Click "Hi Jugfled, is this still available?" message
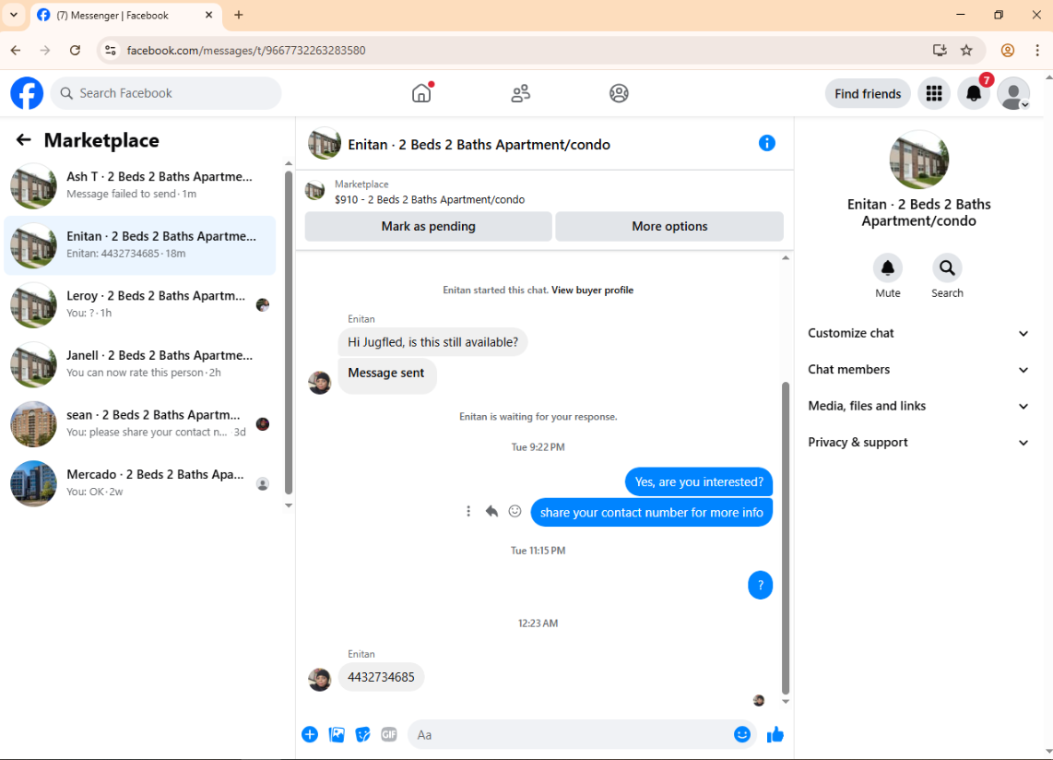This screenshot has height=760, width=1053. 433,342
